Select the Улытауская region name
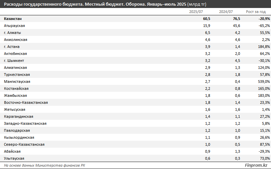Image resolution: width=271 pixels, height=169 pixels. 14,158
